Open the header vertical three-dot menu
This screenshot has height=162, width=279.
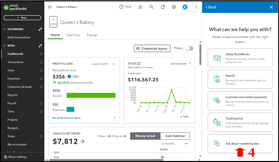[x=196, y=7]
